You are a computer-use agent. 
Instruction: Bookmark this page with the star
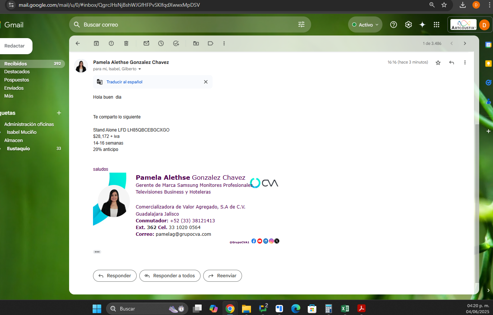(444, 5)
